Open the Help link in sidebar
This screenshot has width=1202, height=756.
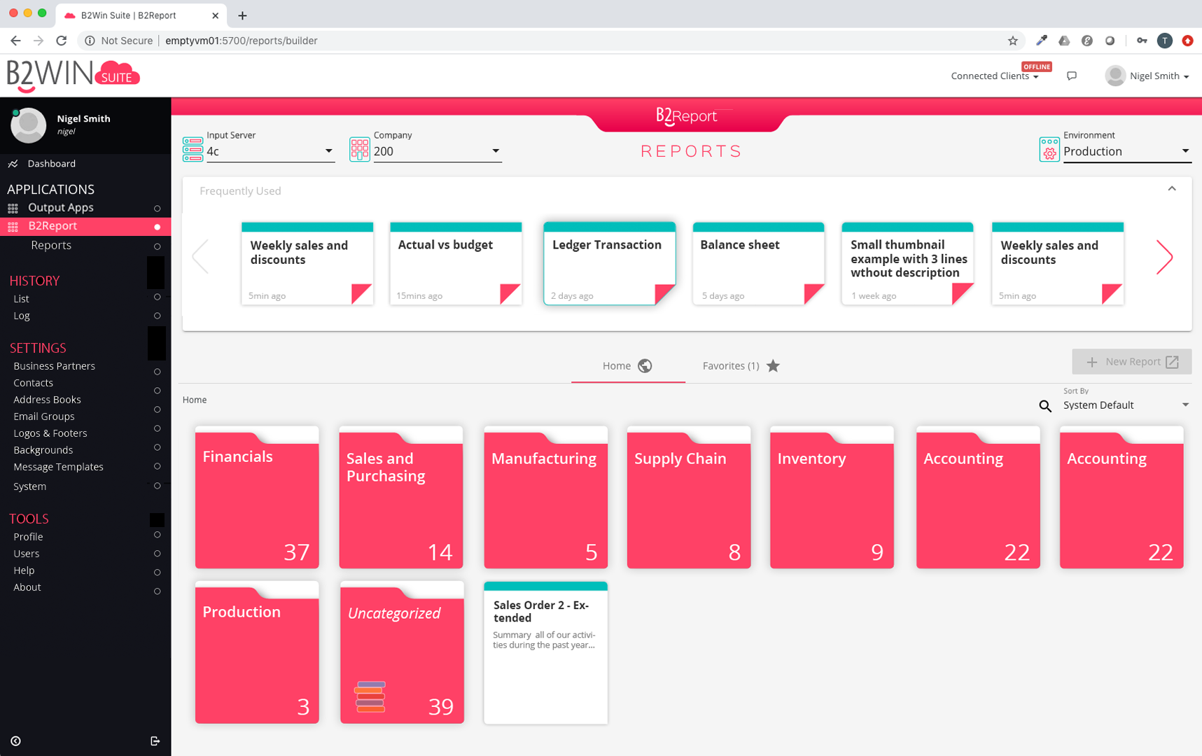[24, 570]
